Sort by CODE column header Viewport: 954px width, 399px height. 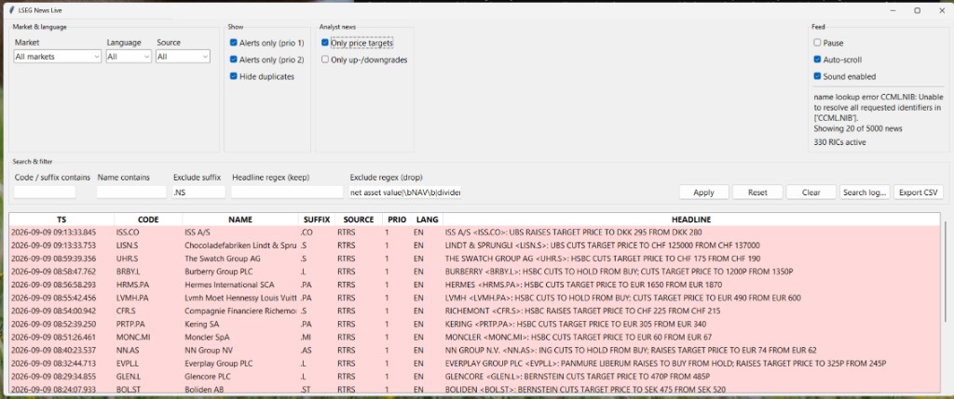pyautogui.click(x=148, y=219)
